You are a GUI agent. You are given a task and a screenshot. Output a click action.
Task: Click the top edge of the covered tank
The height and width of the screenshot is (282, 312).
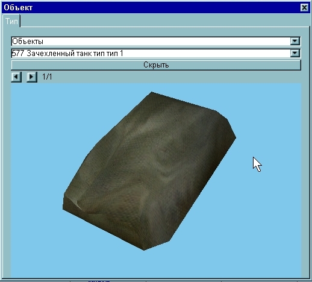pyautogui.click(x=184, y=101)
